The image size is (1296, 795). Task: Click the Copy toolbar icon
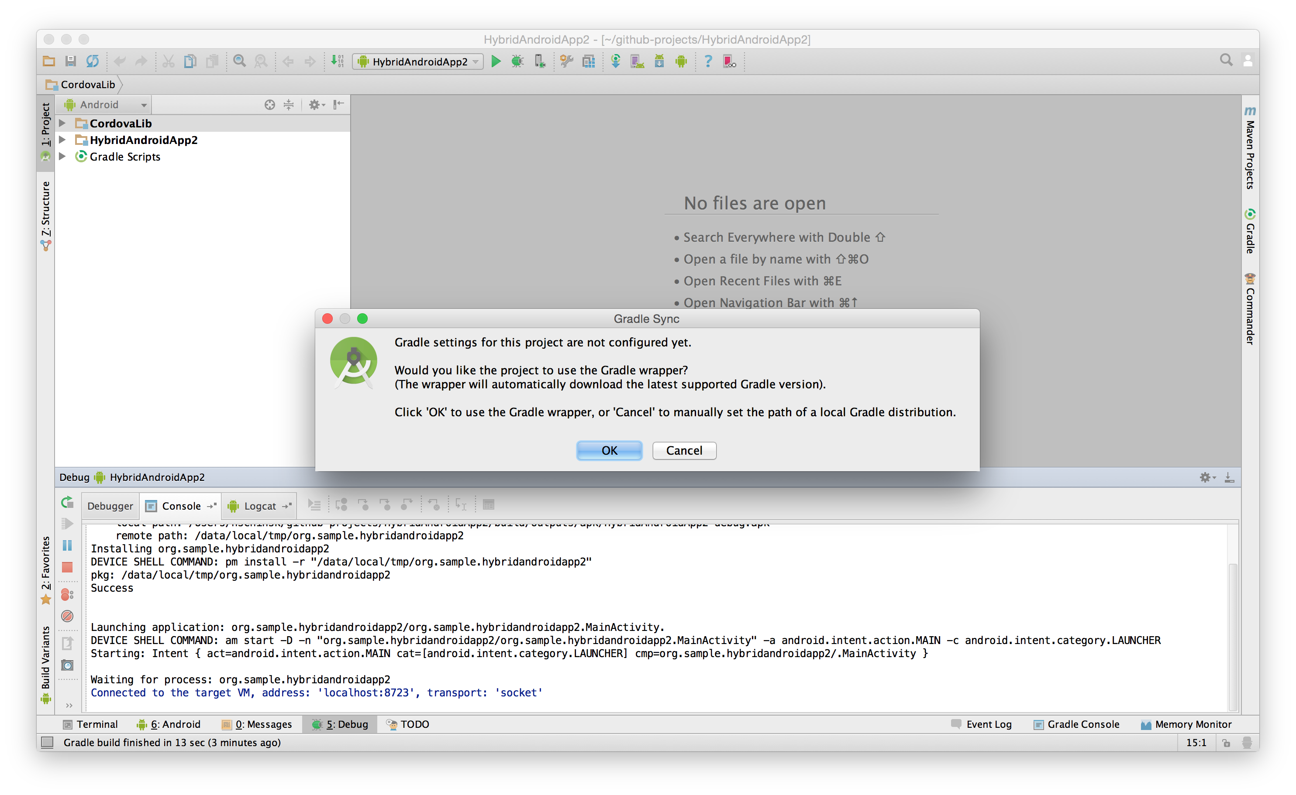click(190, 61)
